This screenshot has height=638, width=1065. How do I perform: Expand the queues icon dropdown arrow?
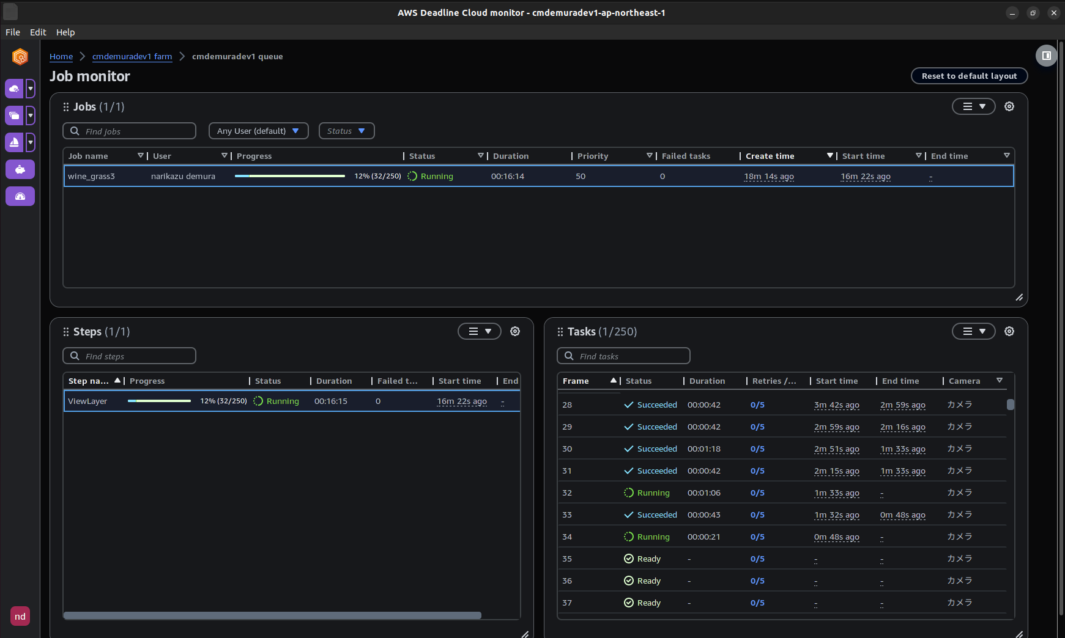(31, 116)
